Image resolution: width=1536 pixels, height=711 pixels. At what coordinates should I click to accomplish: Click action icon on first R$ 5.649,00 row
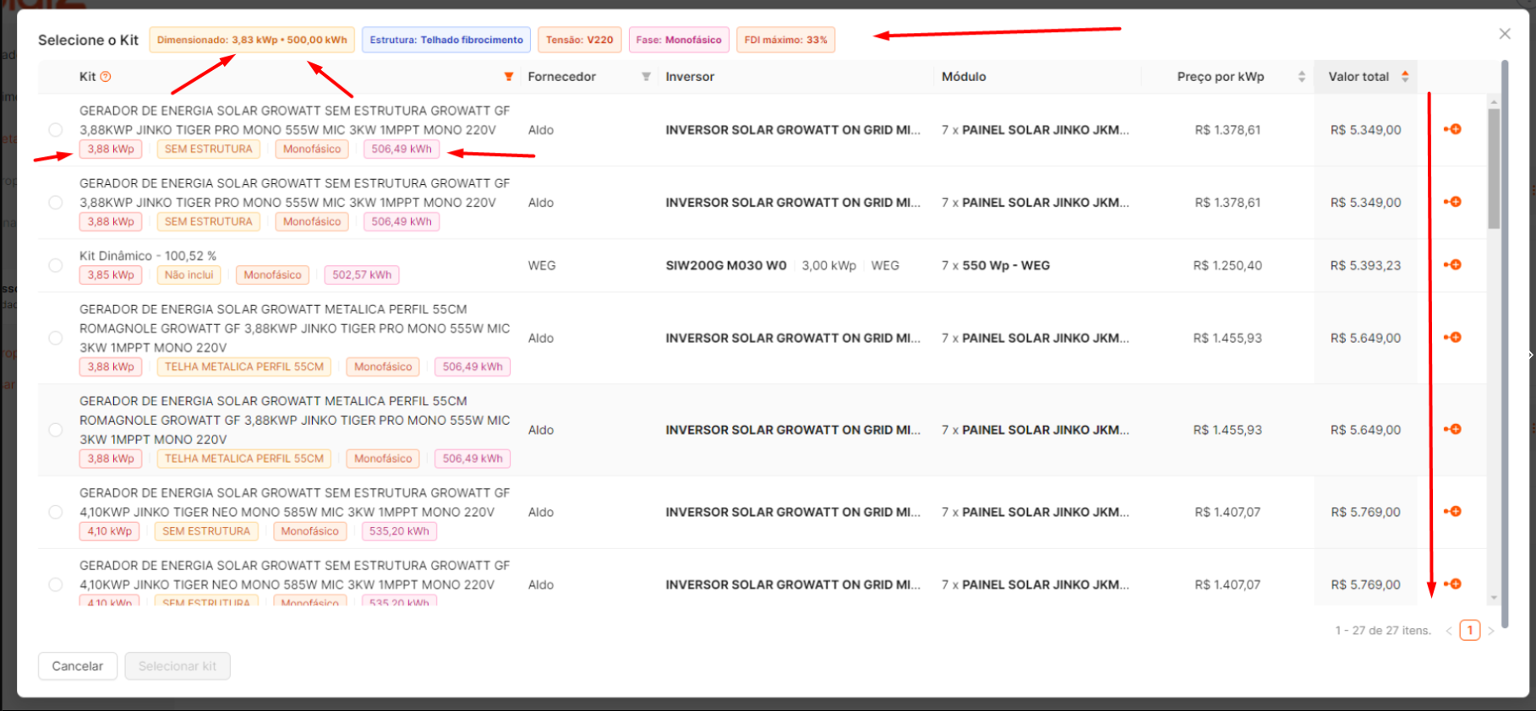pyautogui.click(x=1452, y=338)
